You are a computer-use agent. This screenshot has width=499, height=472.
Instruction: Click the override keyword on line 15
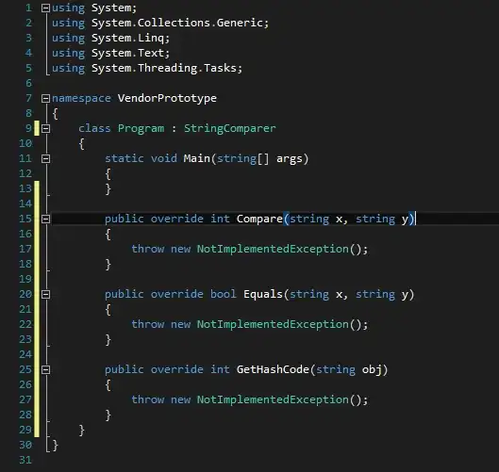click(177, 219)
